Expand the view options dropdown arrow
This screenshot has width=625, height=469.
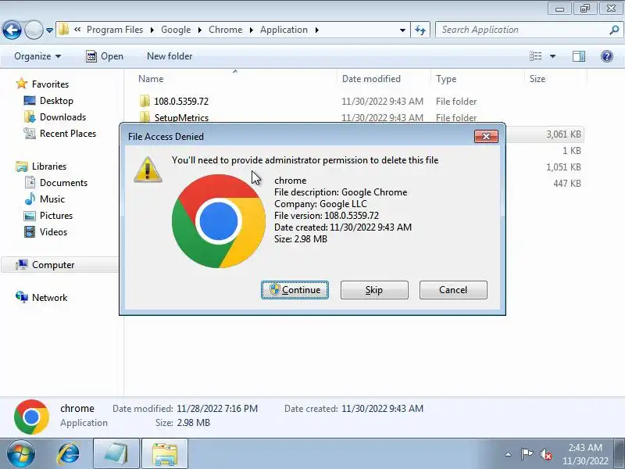(x=553, y=56)
